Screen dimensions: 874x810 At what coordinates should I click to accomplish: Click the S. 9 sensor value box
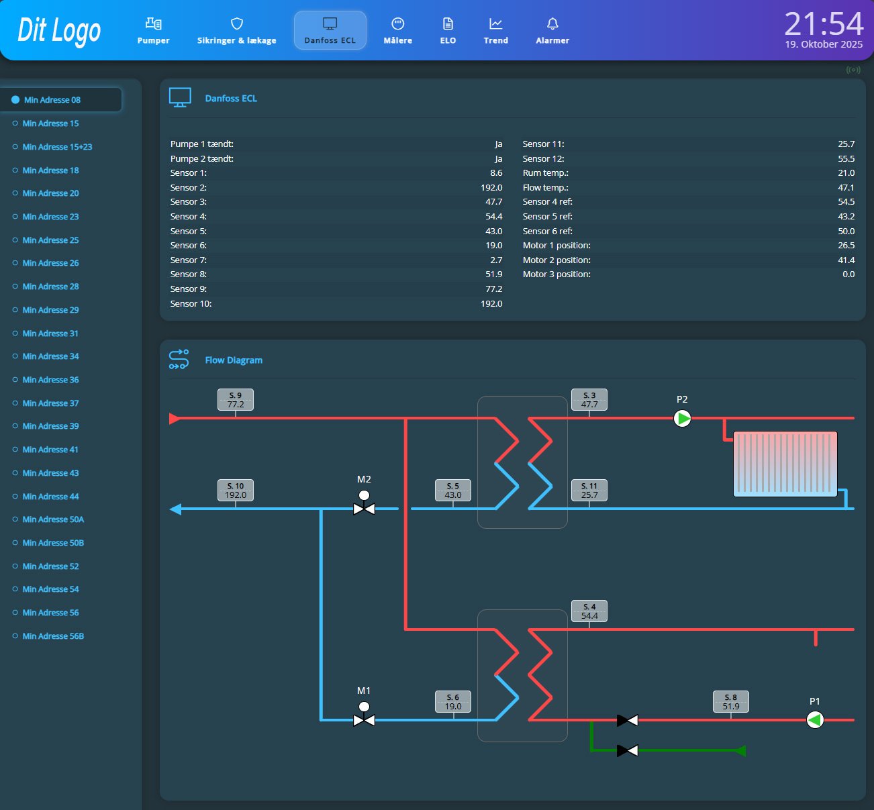tap(235, 400)
